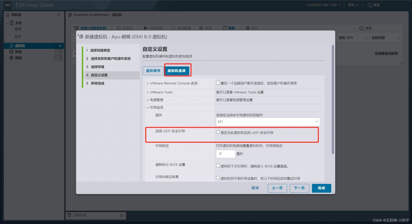Click the Previous page button
Screen dimensions: 412x224
[x=277, y=188]
